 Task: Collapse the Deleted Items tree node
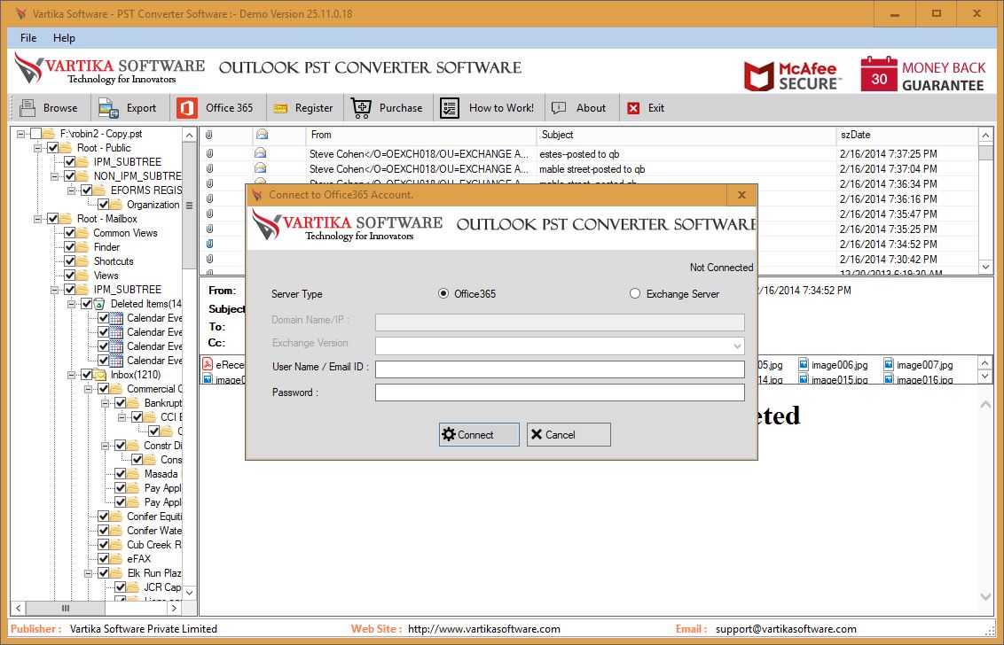pyautogui.click(x=71, y=304)
